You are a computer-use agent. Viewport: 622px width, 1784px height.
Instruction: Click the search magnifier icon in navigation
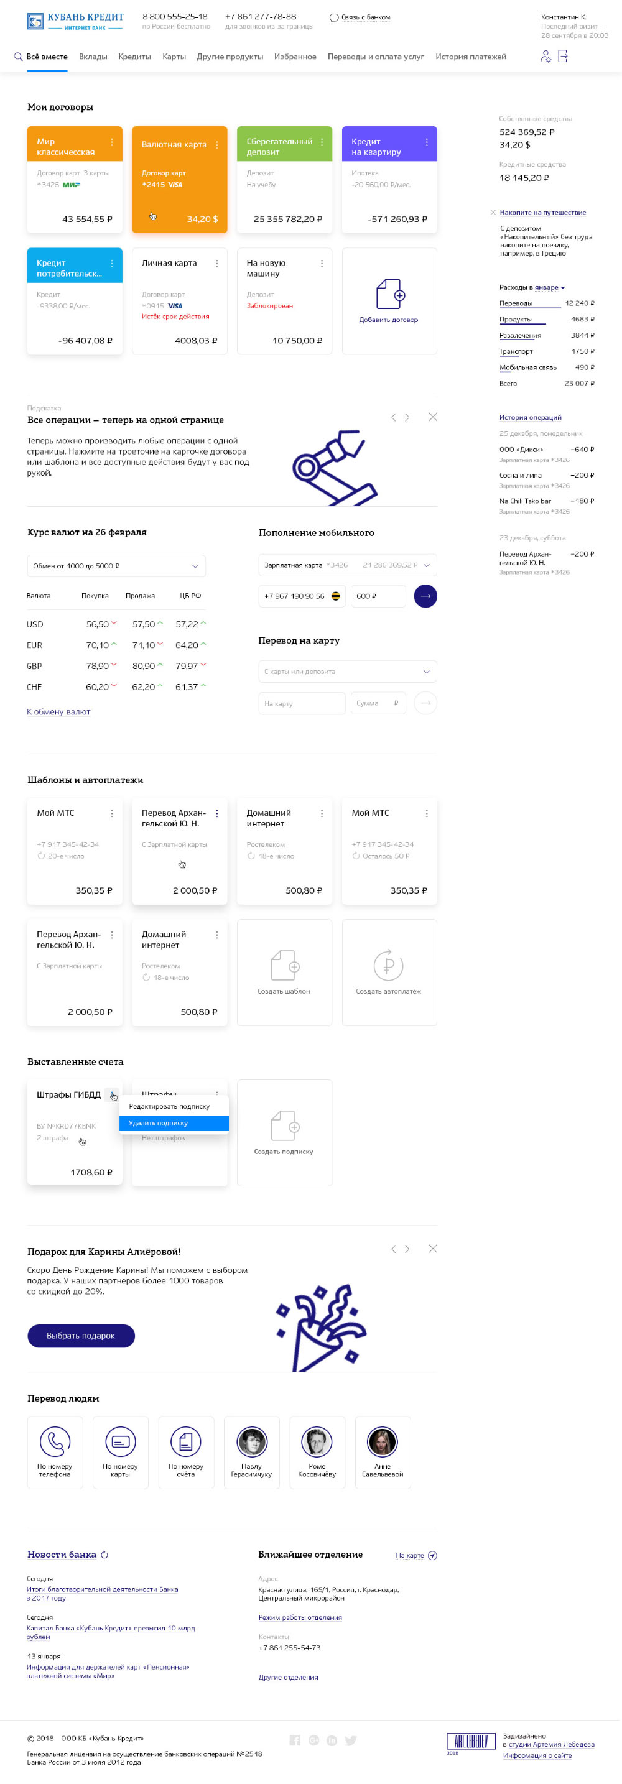(18, 57)
